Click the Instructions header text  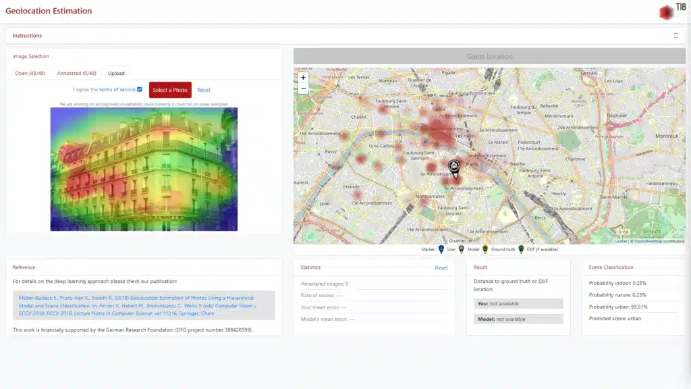click(27, 36)
